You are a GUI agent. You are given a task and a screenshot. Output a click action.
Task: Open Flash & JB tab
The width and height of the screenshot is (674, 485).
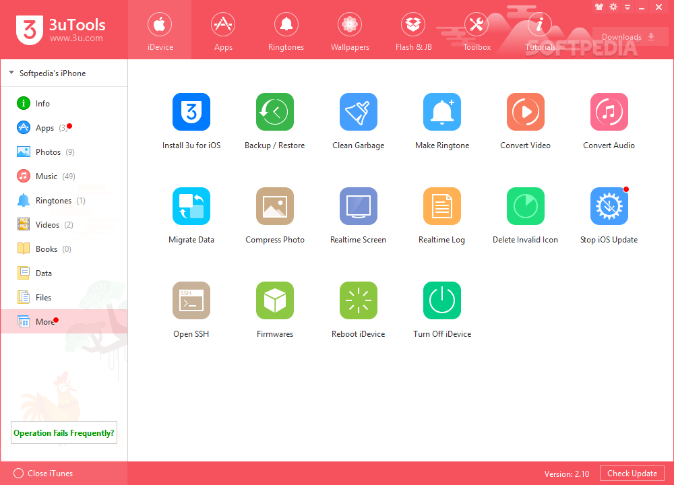(413, 30)
